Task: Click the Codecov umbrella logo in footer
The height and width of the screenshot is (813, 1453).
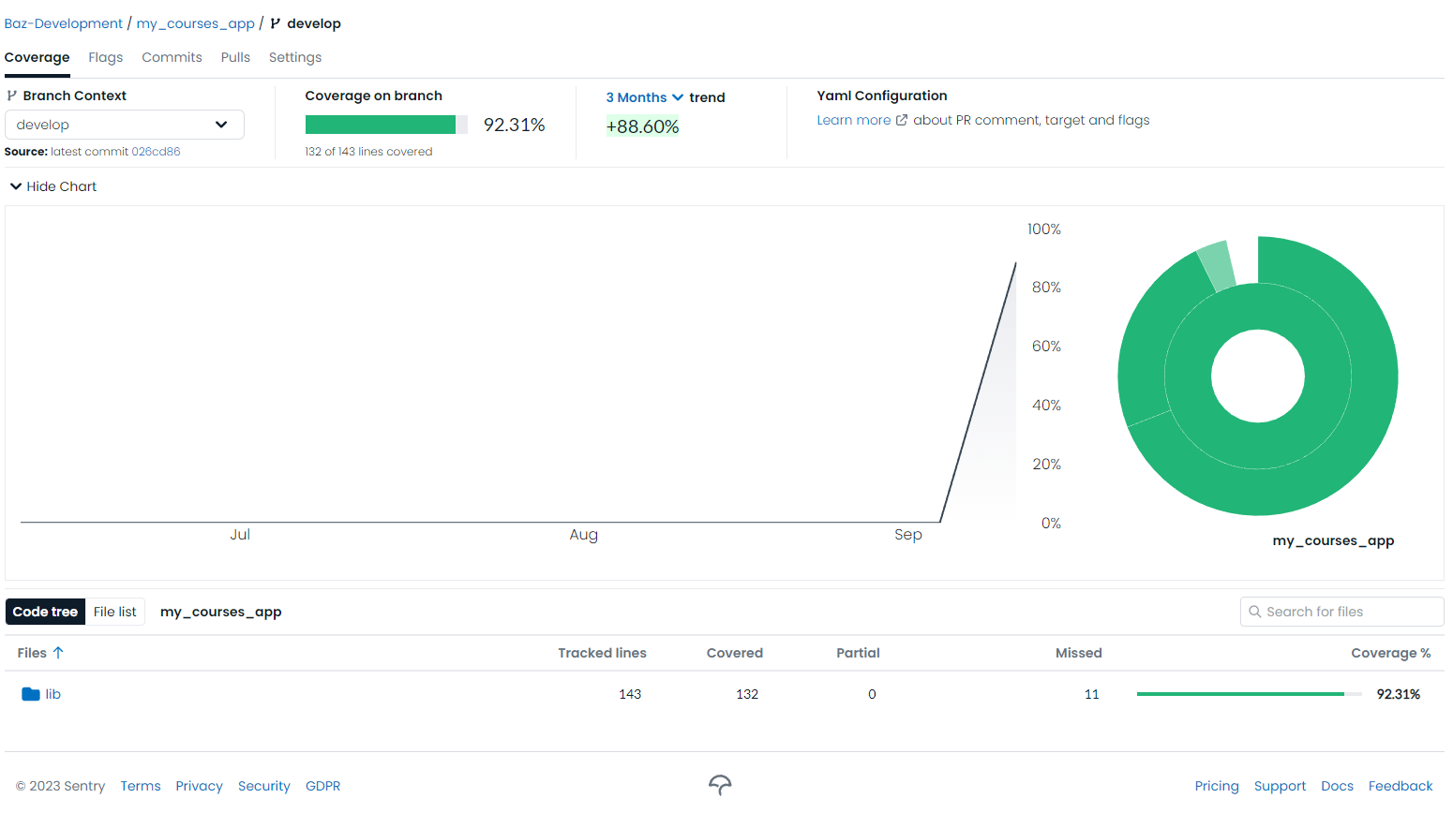Action: (x=720, y=785)
